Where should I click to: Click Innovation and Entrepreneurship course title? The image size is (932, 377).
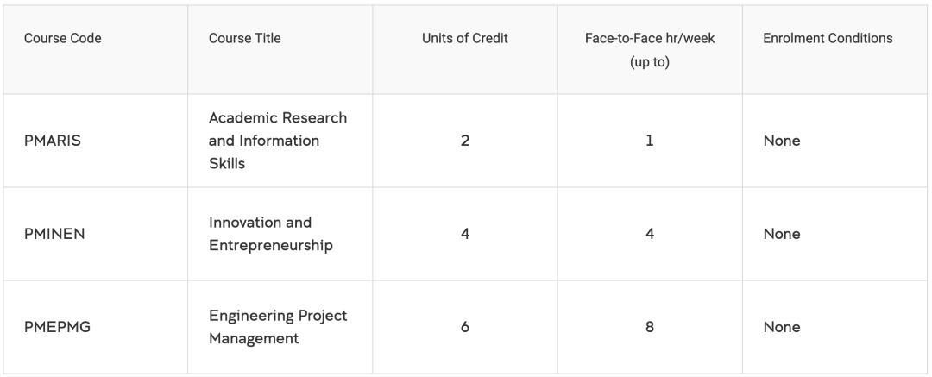[270, 234]
